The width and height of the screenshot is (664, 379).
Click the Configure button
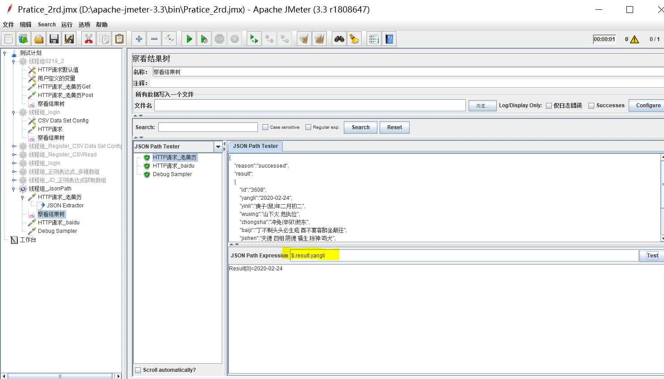click(647, 105)
